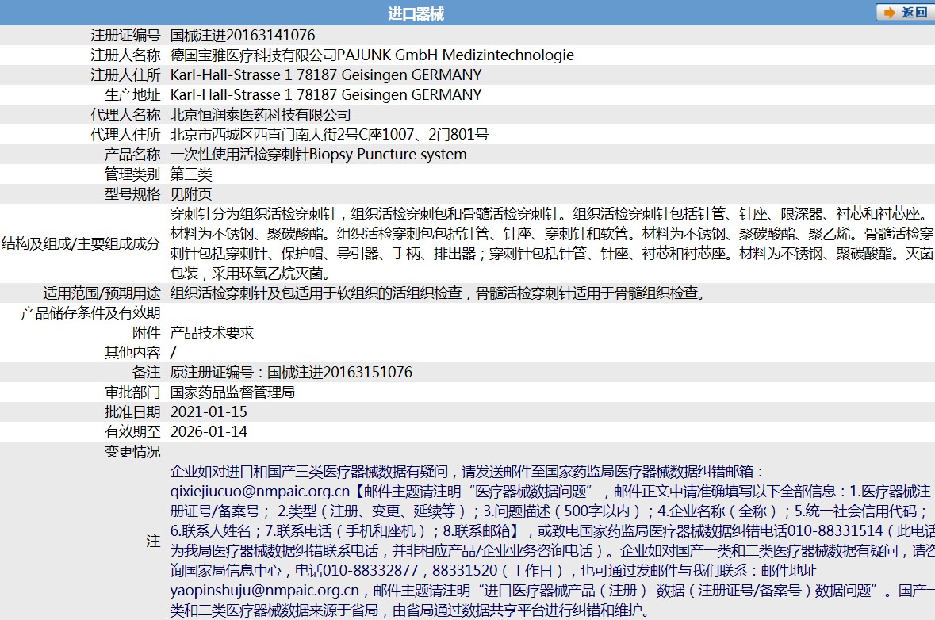Select registrant name PAJUNK GmbH Medizintechnologie

pyautogui.click(x=455, y=55)
